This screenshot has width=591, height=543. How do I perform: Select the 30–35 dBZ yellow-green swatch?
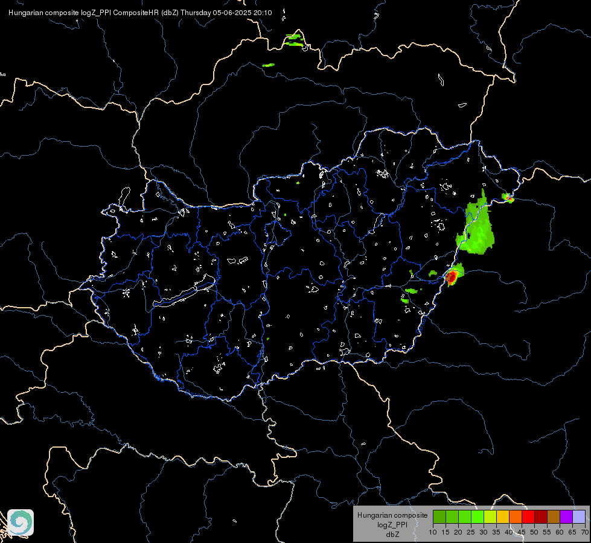coord(490,517)
